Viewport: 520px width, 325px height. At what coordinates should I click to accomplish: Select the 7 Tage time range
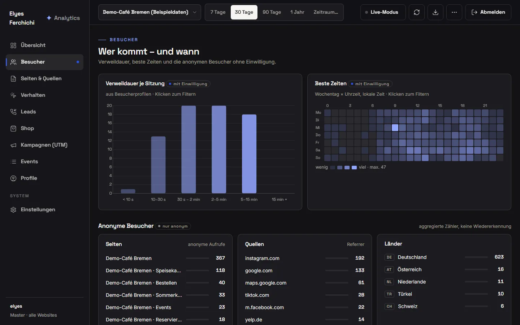(218, 12)
